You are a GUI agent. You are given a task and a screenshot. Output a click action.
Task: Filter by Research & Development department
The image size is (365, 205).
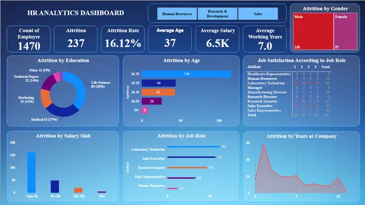click(x=217, y=14)
